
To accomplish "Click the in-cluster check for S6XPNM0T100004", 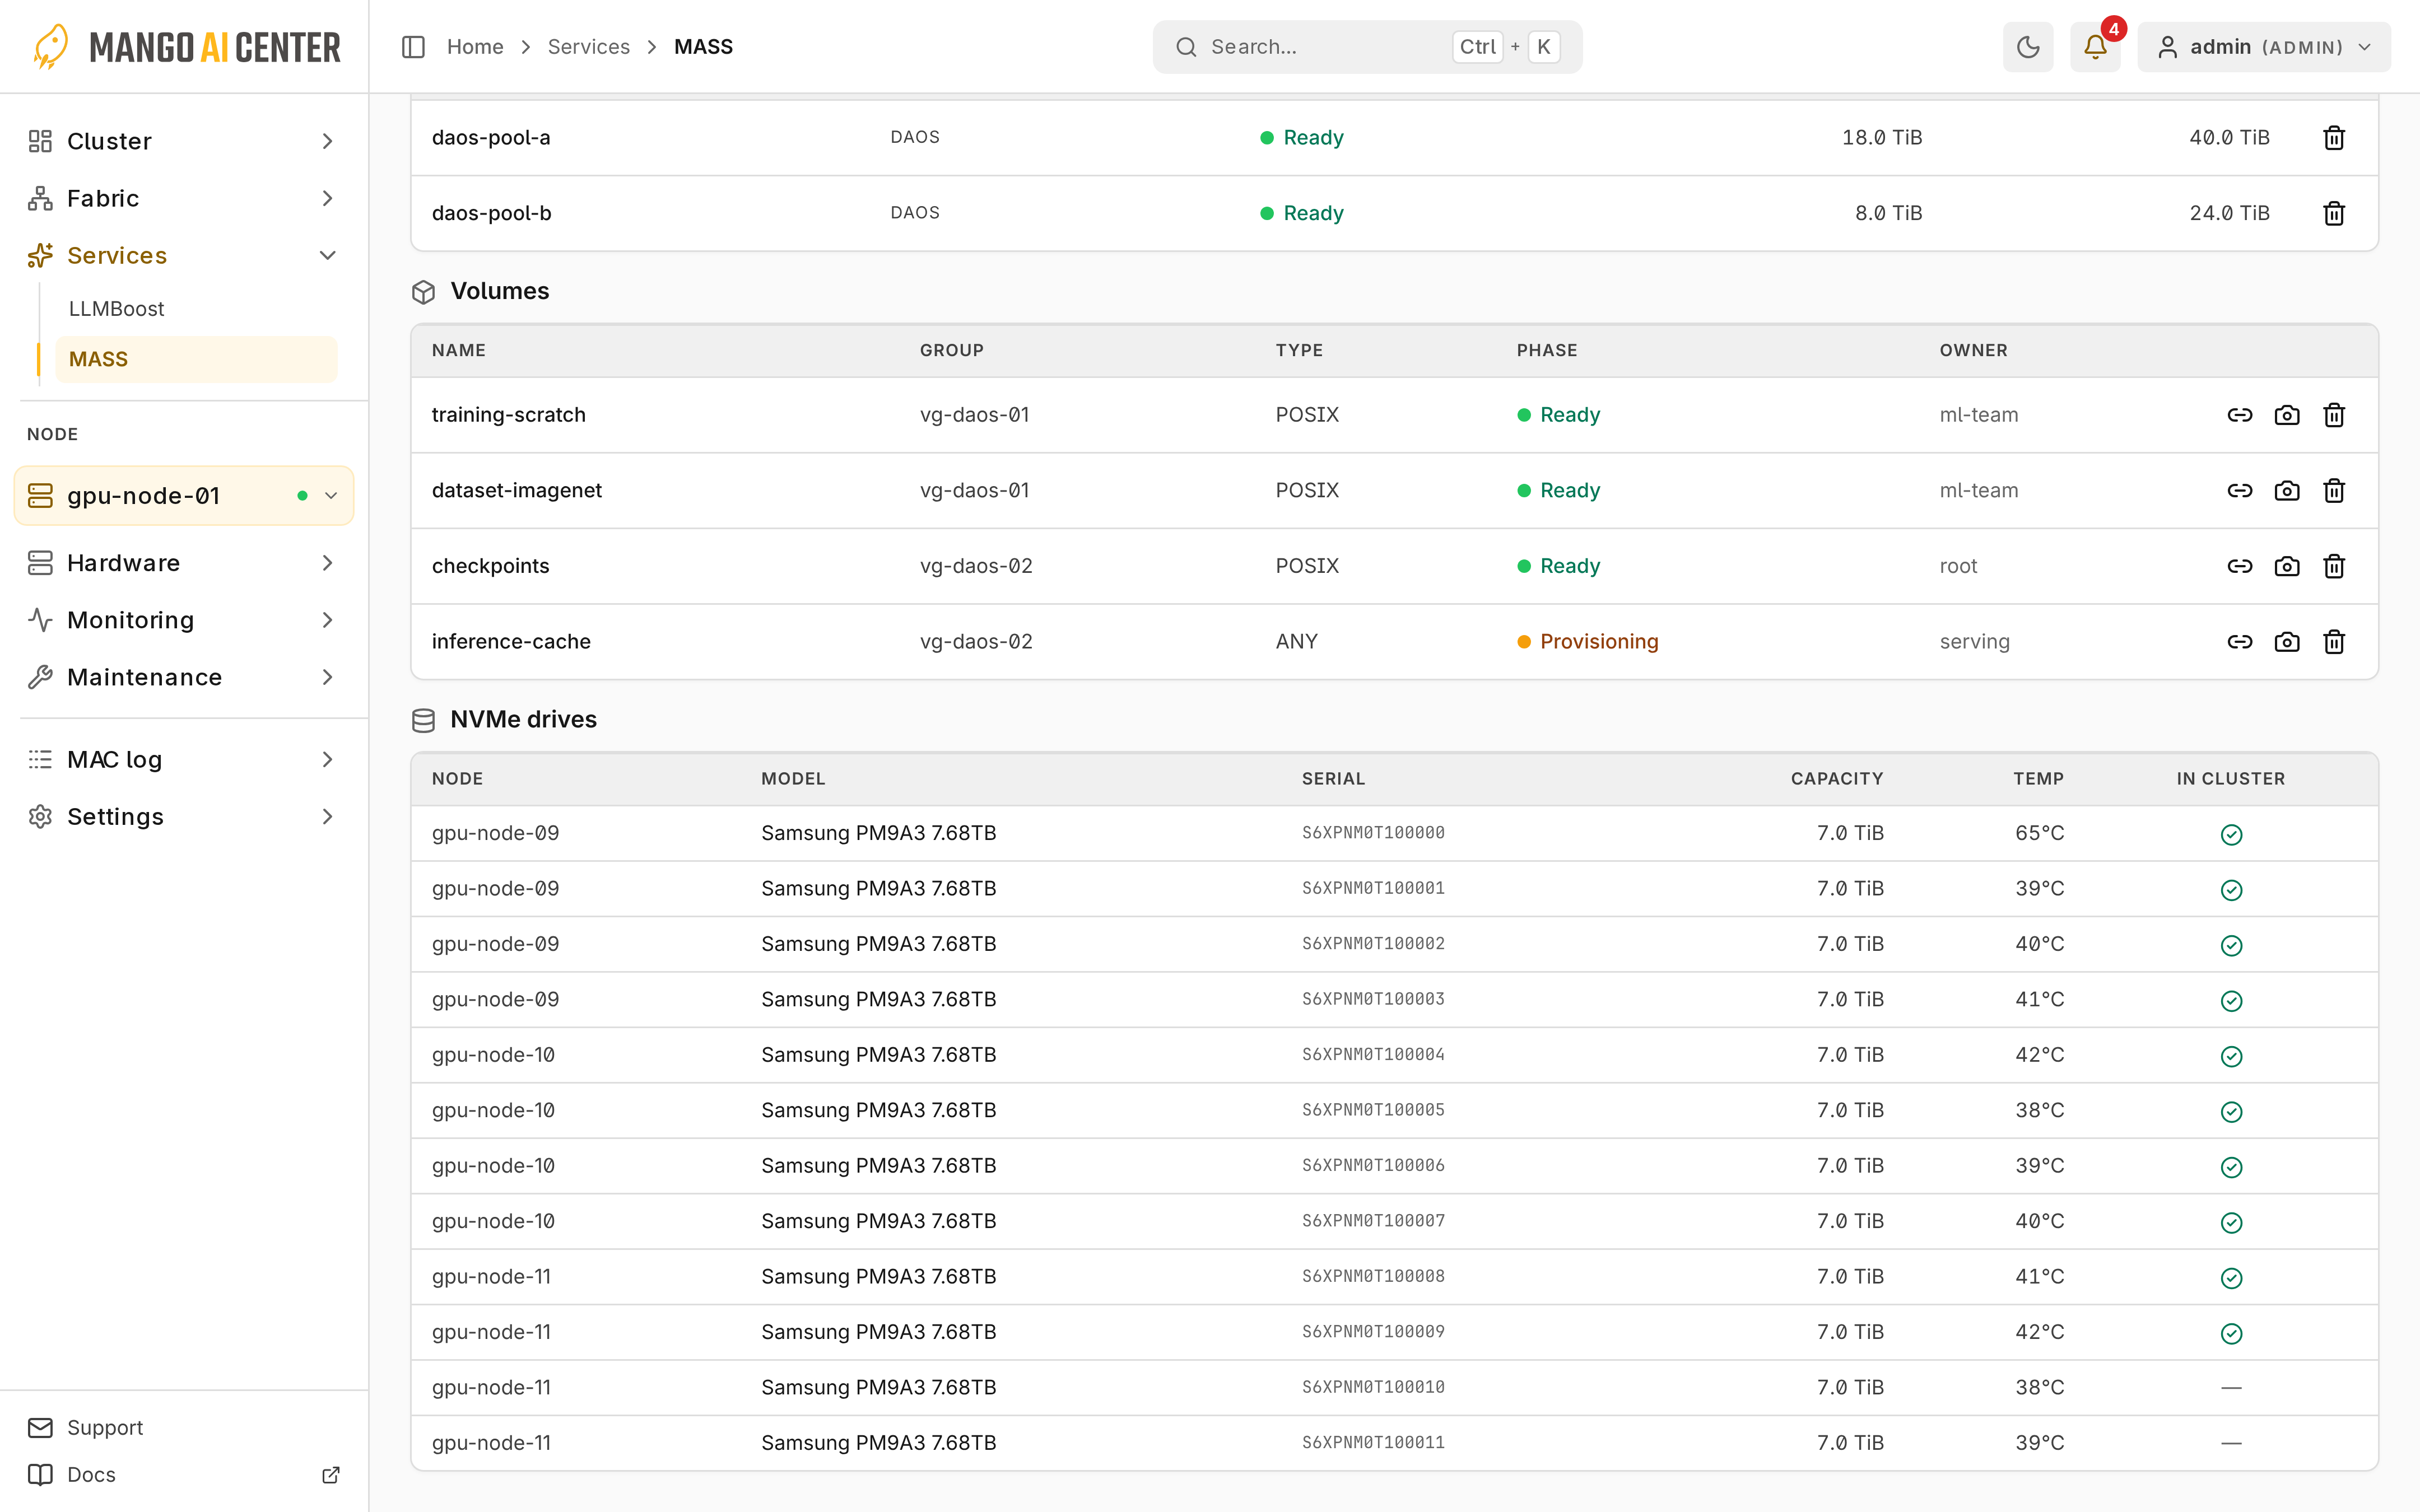I will pos(2231,1056).
